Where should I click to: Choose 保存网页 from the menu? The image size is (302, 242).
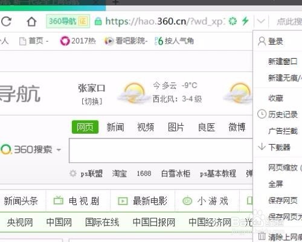point(283,200)
